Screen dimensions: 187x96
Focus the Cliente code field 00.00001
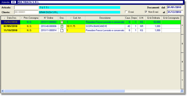(26, 12)
